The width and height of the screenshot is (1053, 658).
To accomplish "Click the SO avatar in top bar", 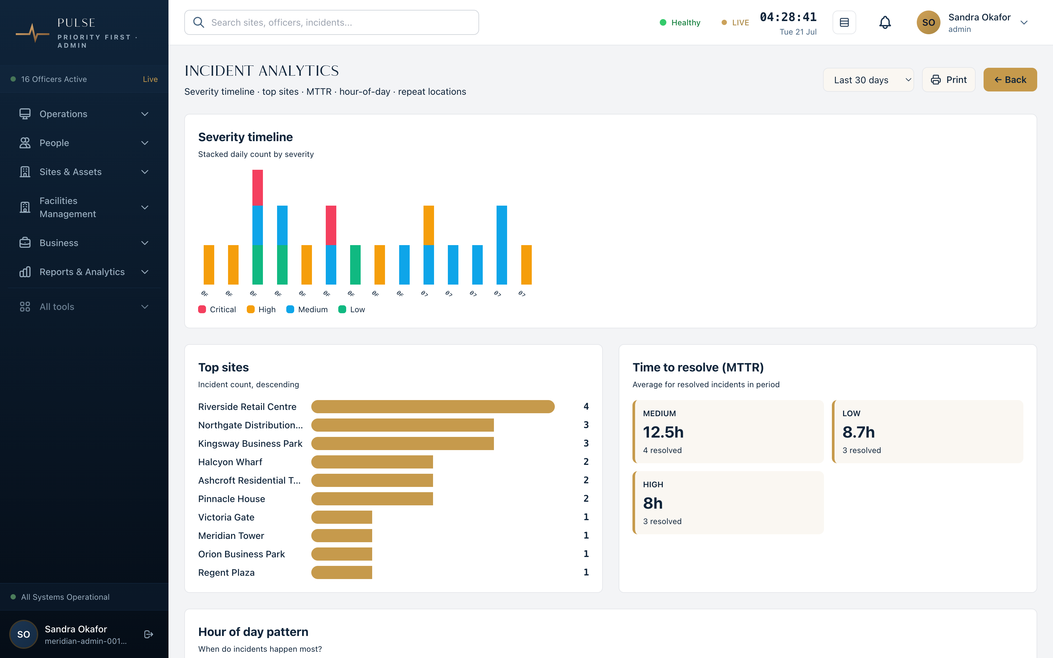I will [x=928, y=22].
